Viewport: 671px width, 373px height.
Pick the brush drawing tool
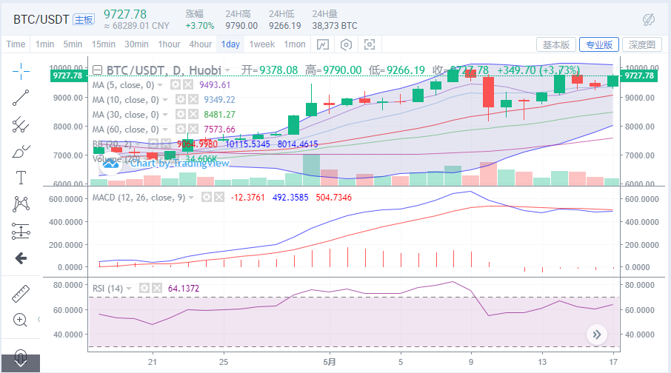[21, 152]
